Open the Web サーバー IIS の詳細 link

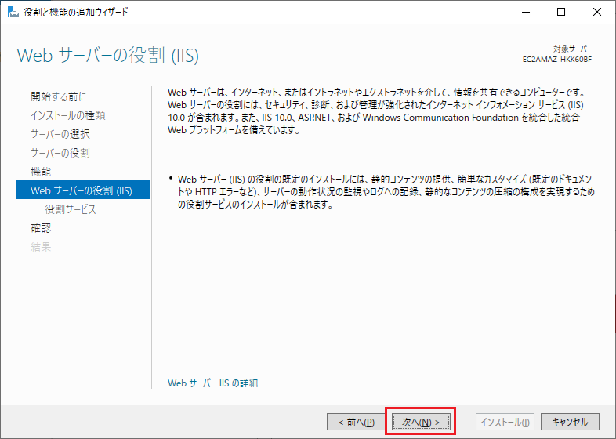[212, 383]
